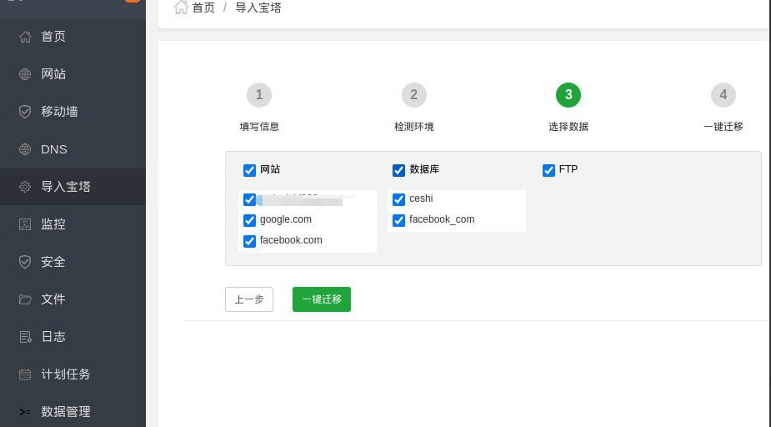Toggle the ceshi database checkbox
Screen dimensions: 771x427
(x=398, y=199)
